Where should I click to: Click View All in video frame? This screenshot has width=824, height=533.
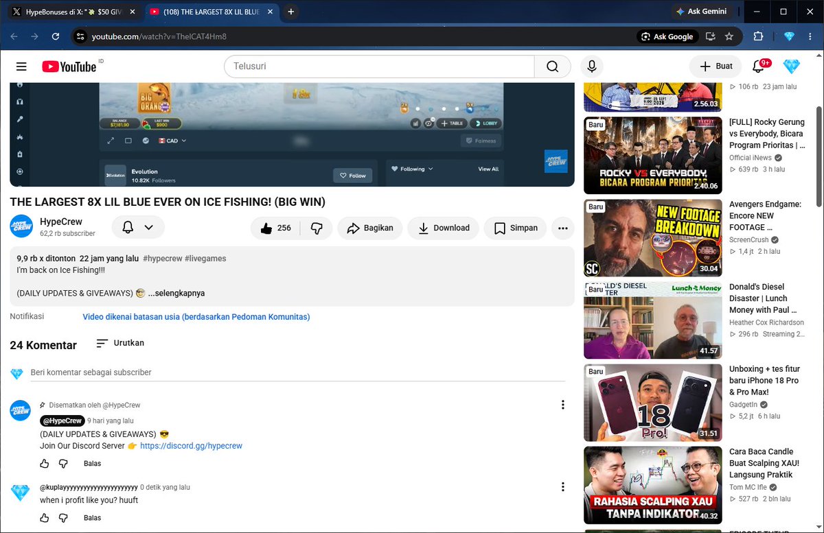point(488,169)
